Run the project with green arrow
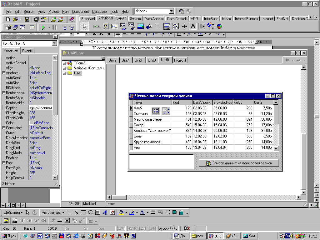Screen dimensions: 320x240 point(43,27)
